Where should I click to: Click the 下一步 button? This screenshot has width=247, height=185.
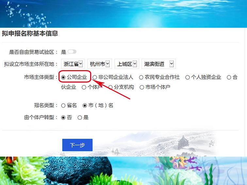point(77,145)
